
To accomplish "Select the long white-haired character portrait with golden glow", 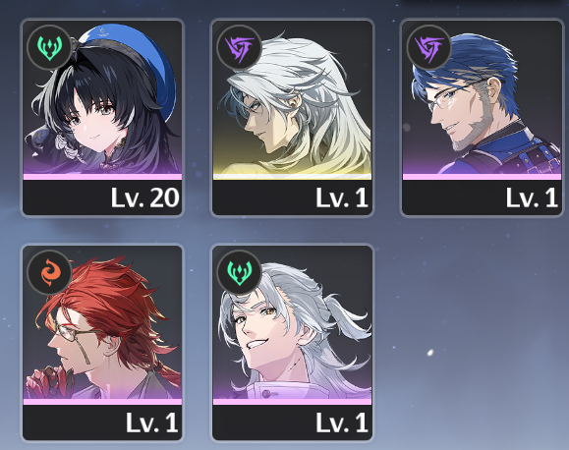I will pos(292,97).
